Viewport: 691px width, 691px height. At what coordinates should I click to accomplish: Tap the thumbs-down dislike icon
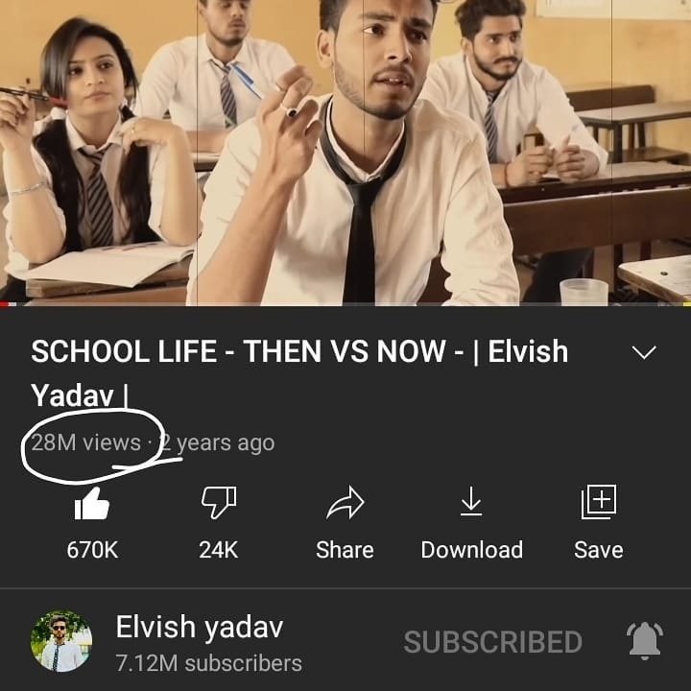(x=219, y=502)
